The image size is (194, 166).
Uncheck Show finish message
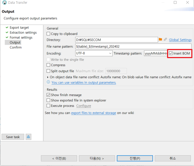click(48, 95)
